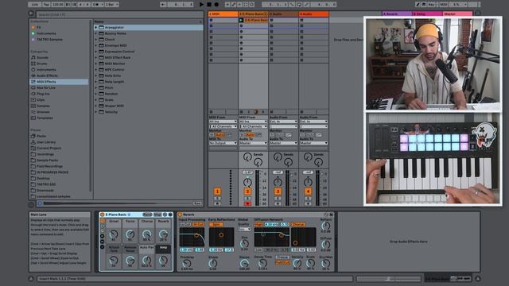Open Current Project in Places
This screenshot has width=509, height=286.
click(49, 148)
